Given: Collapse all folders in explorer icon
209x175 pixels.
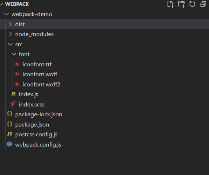Looking at the screenshot, I should [x=203, y=4].
